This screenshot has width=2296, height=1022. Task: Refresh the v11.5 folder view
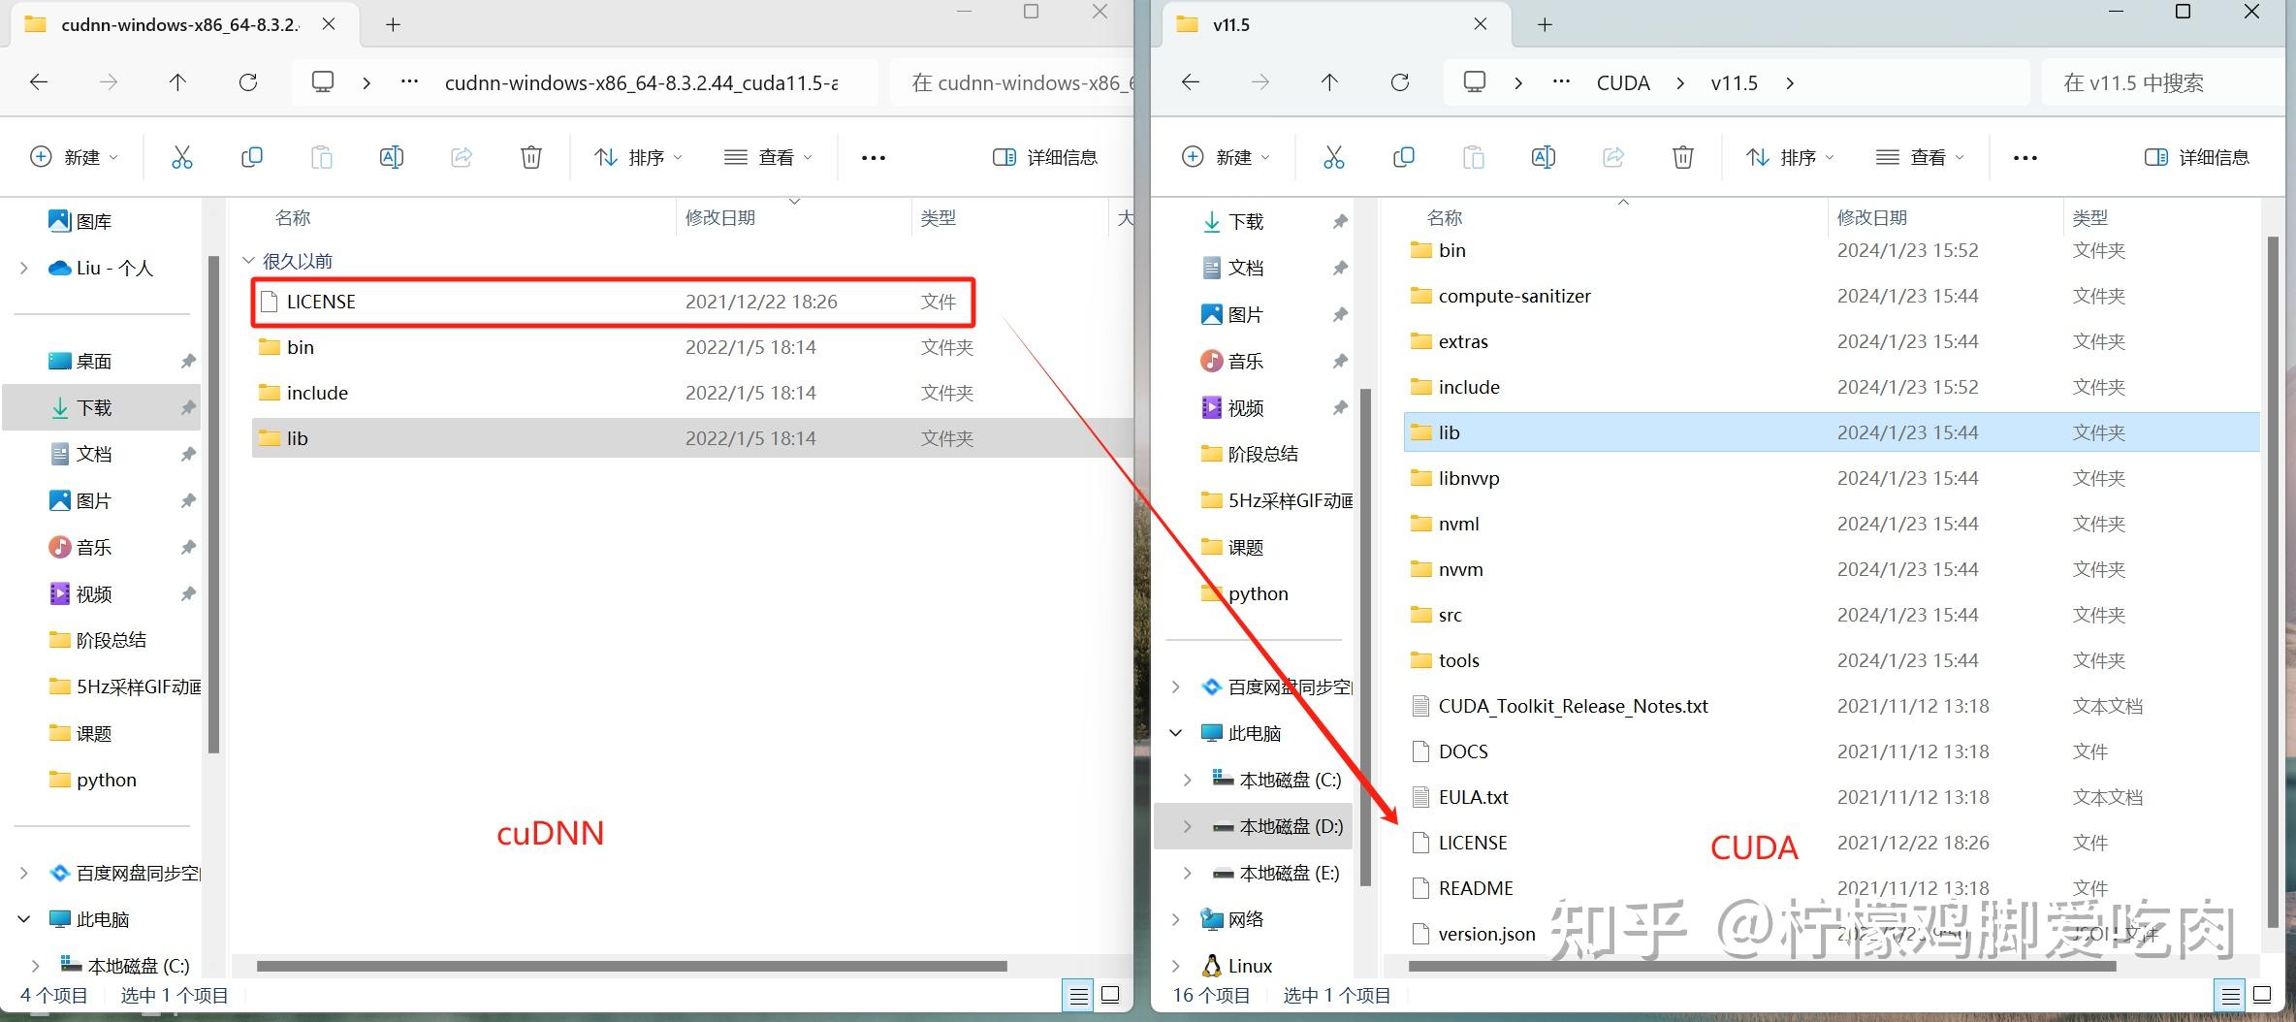1399,81
